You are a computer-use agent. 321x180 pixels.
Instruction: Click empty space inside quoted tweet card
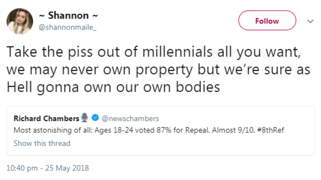tap(205, 144)
